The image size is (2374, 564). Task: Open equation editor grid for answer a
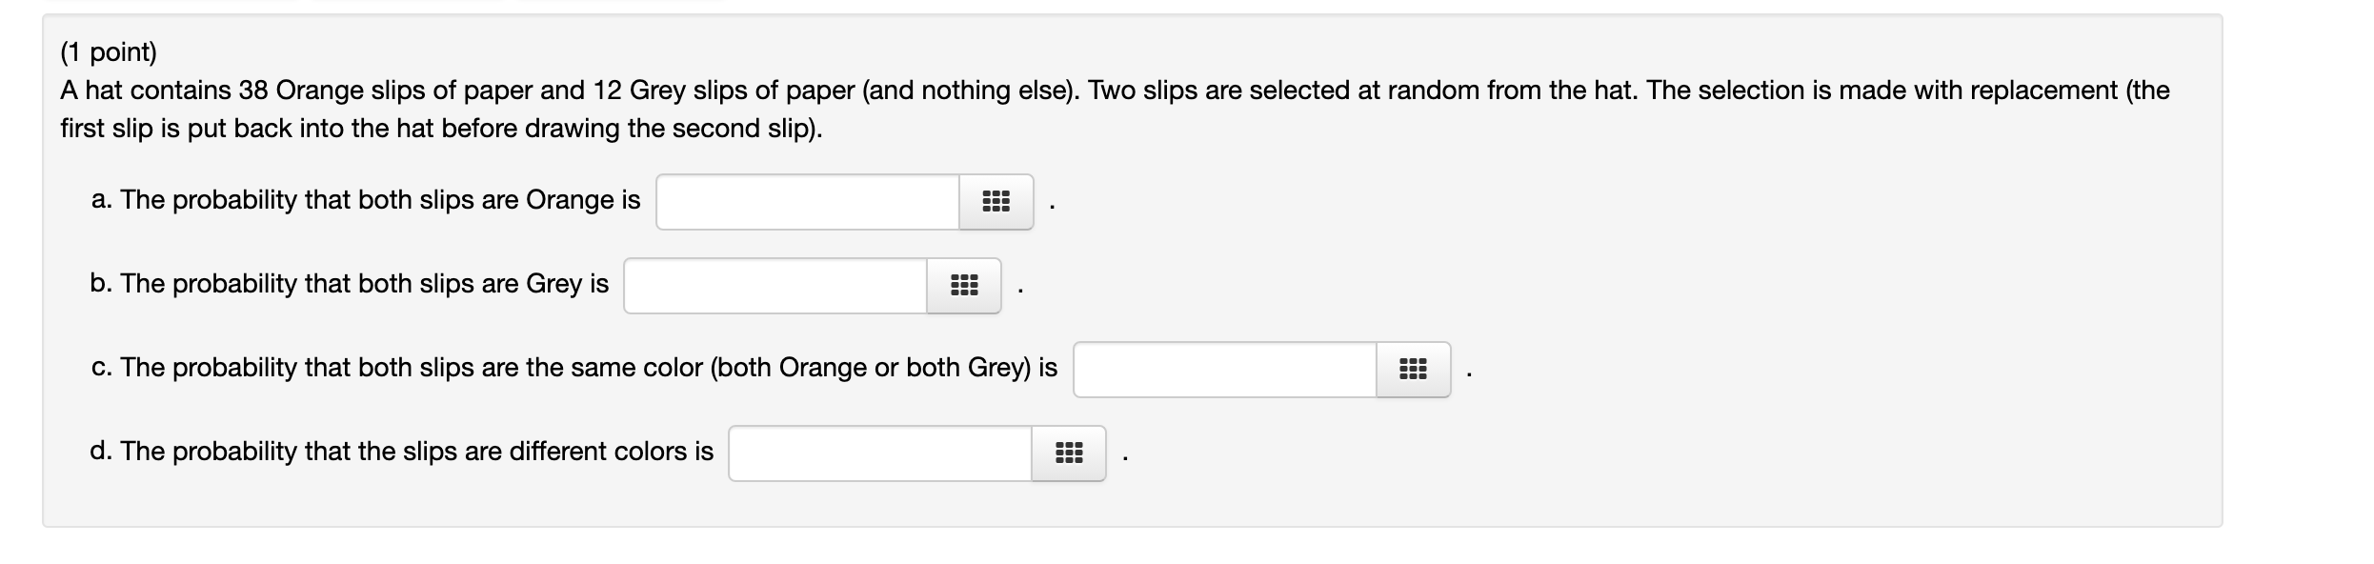click(996, 202)
